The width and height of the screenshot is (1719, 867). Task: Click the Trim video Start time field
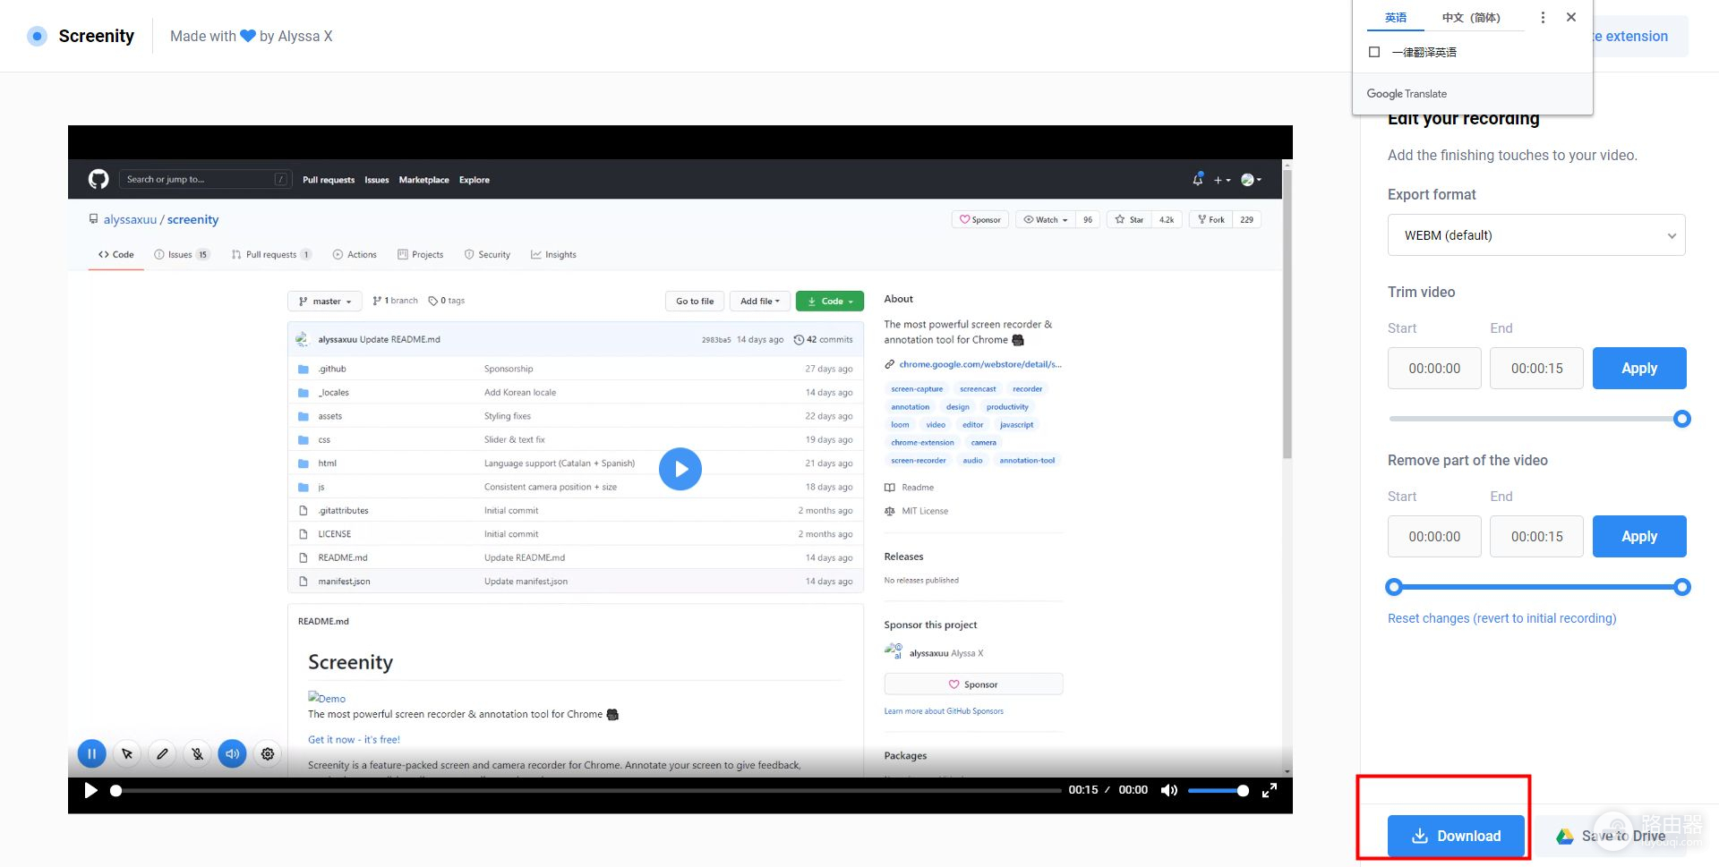1434,368
